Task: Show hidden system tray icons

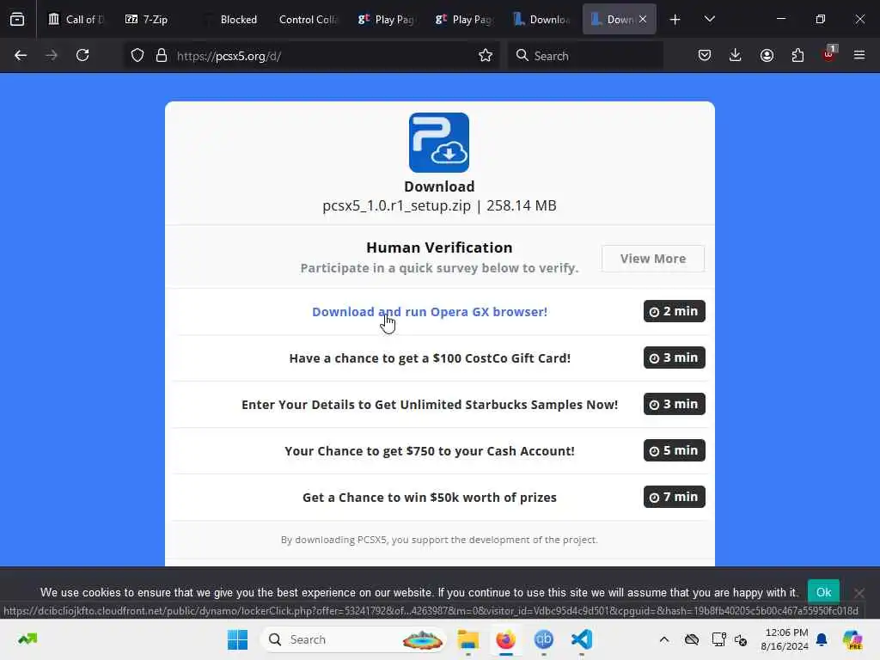Action: click(664, 639)
